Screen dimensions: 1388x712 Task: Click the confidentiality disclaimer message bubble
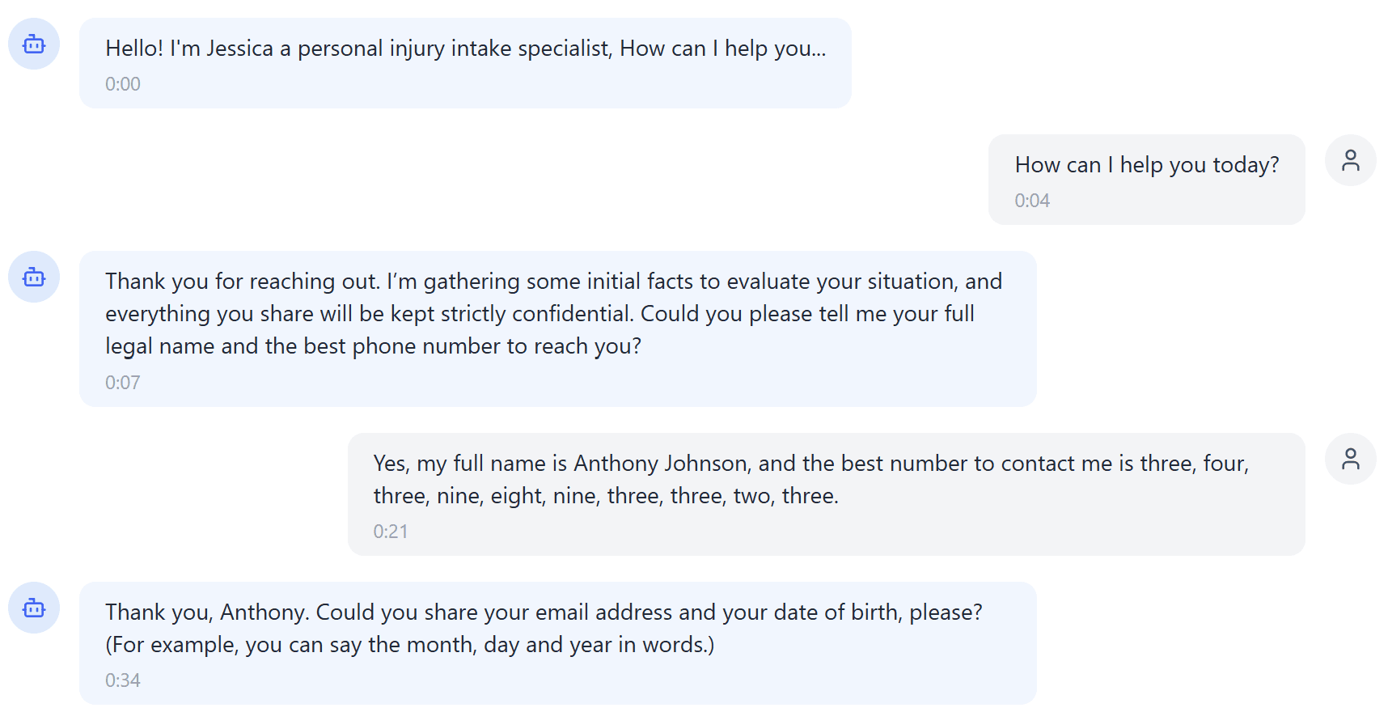tap(556, 327)
